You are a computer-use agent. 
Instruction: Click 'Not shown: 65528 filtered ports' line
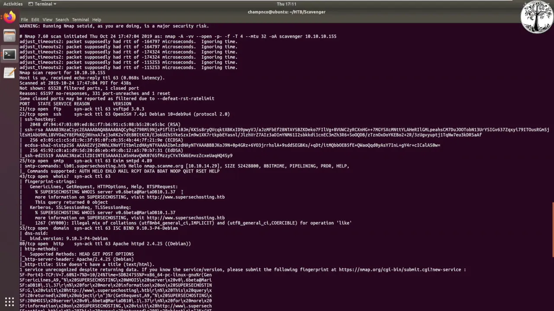[x=79, y=88]
